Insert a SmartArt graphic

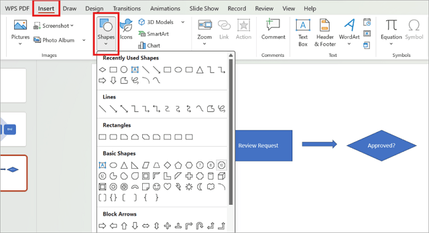[153, 34]
